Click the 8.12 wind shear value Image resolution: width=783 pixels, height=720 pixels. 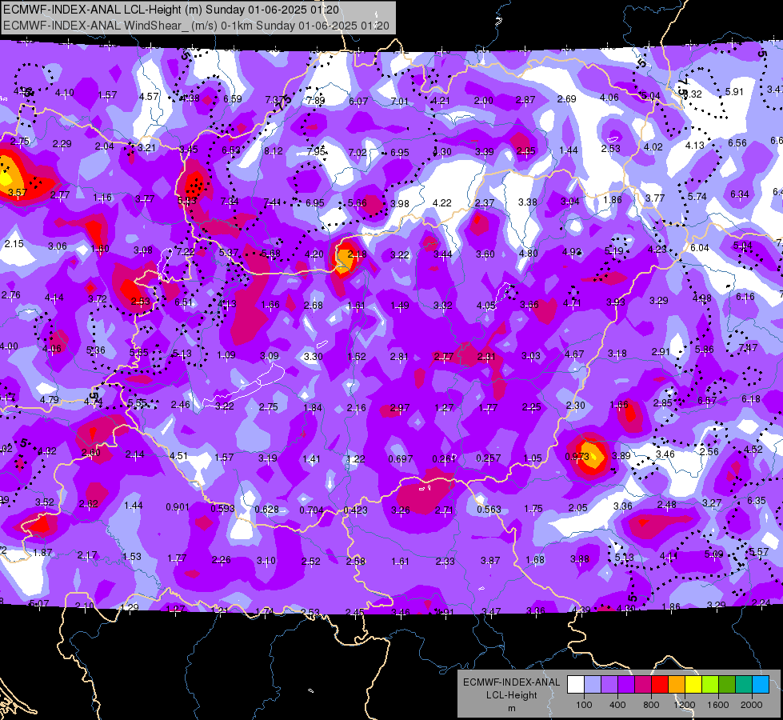tap(274, 151)
